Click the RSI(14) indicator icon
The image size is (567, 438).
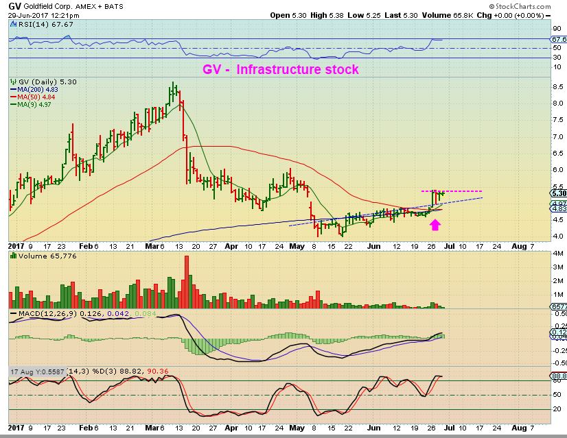13,25
